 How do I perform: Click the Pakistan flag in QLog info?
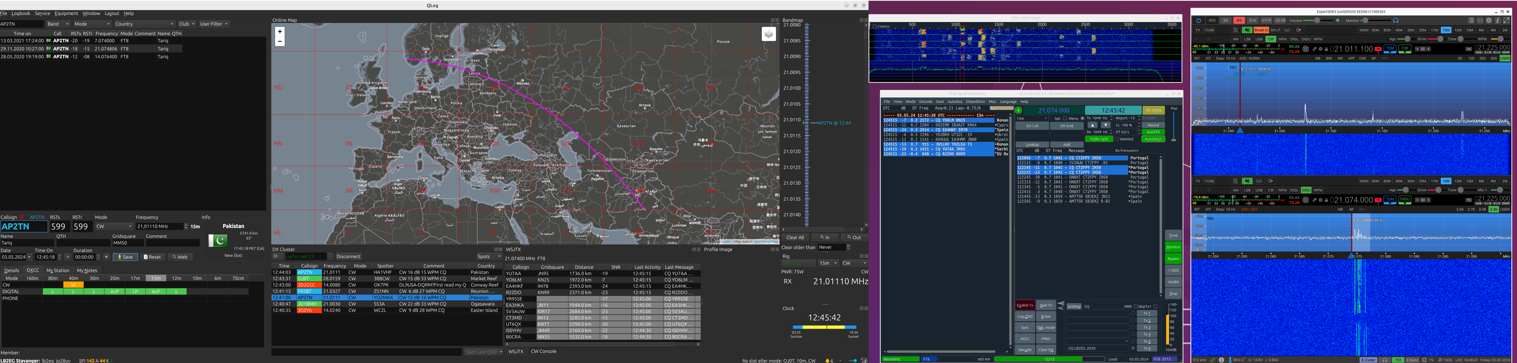click(x=218, y=241)
